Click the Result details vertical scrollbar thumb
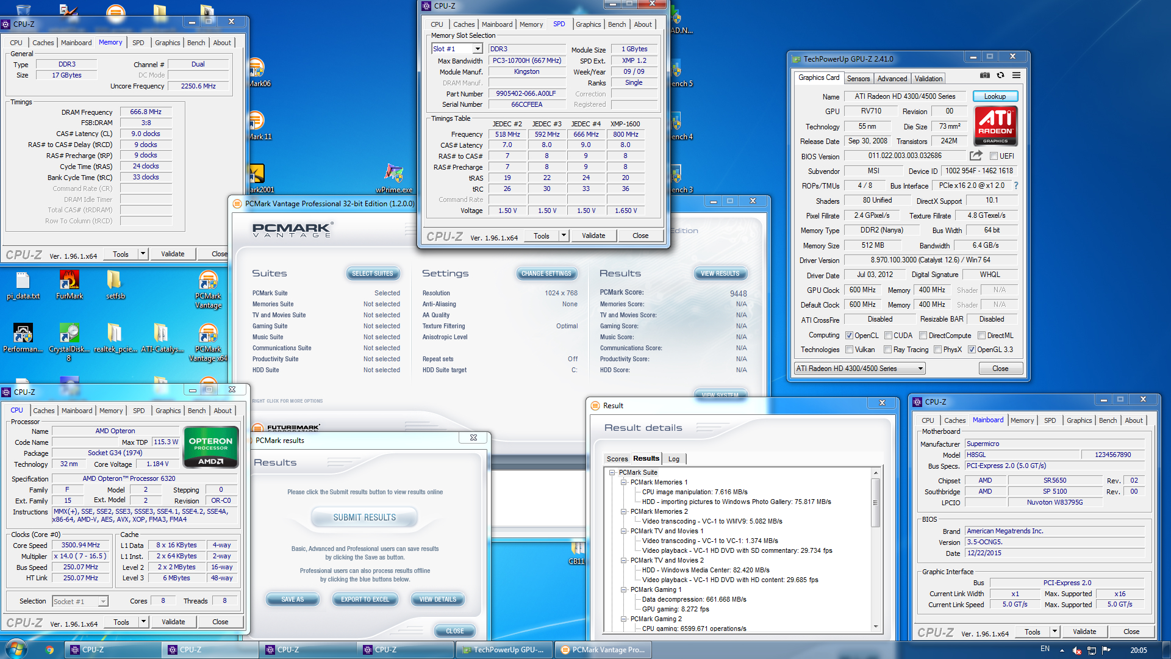1171x659 pixels. click(x=876, y=503)
